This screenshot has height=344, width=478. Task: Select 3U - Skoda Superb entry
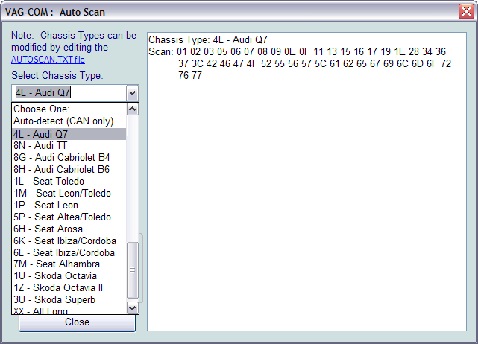pyautogui.click(x=54, y=300)
